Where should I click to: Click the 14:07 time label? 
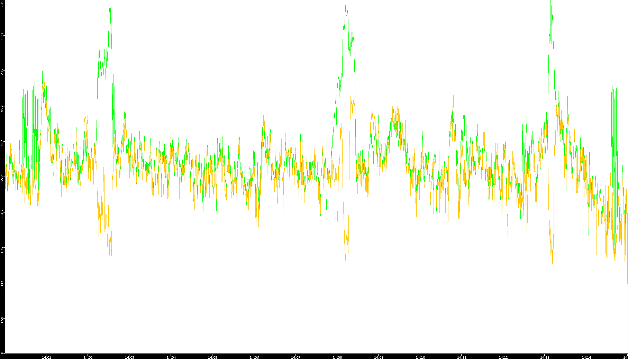[x=295, y=357]
